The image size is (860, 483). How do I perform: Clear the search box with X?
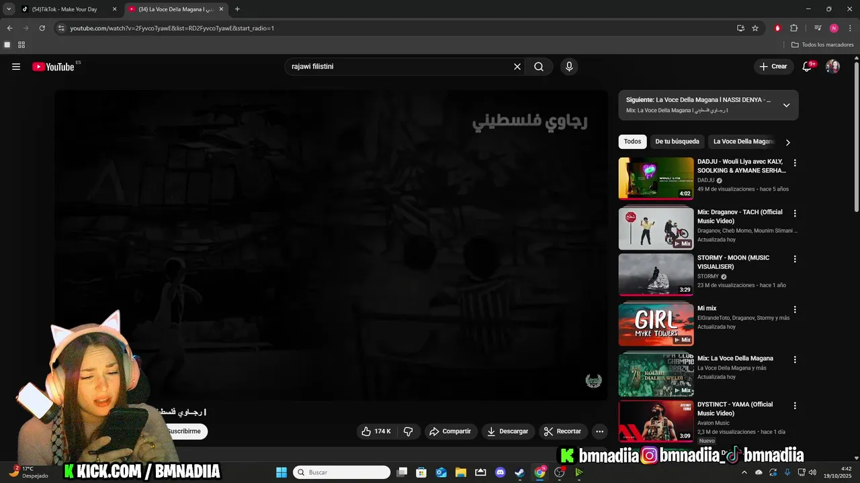(x=517, y=66)
